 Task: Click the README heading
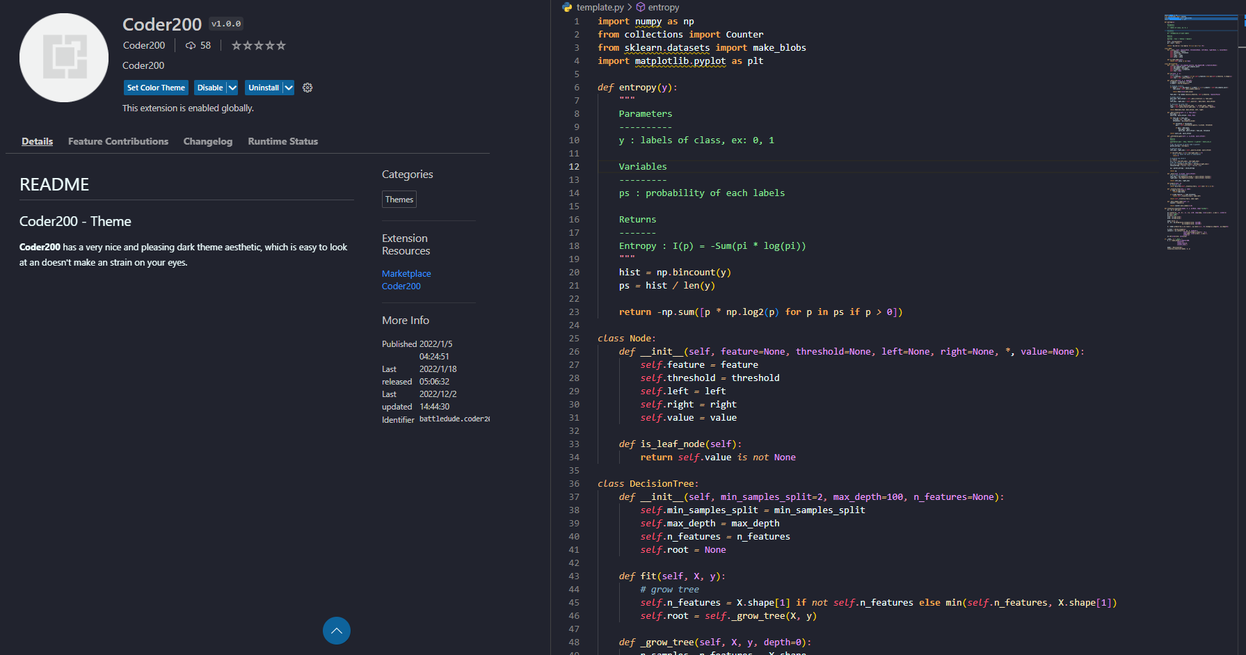point(54,184)
